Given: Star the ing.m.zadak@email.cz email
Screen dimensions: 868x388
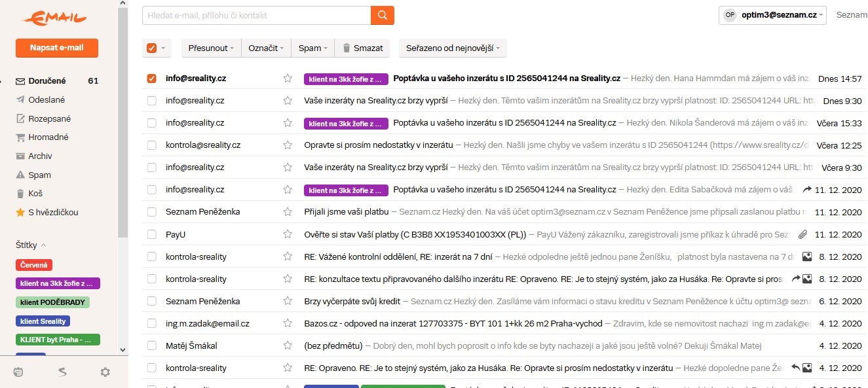Looking at the screenshot, I should pyautogui.click(x=288, y=323).
